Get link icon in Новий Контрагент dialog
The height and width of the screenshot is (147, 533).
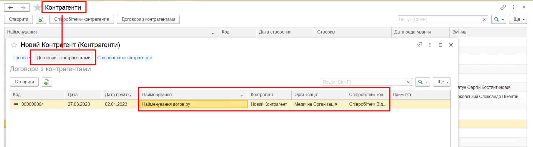click(419, 45)
